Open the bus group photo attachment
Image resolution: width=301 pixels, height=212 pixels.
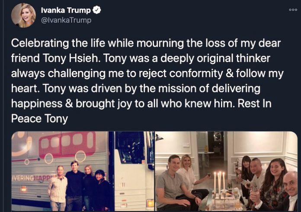[83, 171]
